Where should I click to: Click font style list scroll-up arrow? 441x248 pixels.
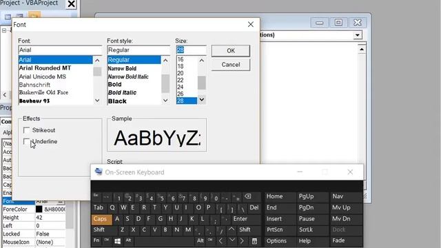pyautogui.click(x=165, y=60)
